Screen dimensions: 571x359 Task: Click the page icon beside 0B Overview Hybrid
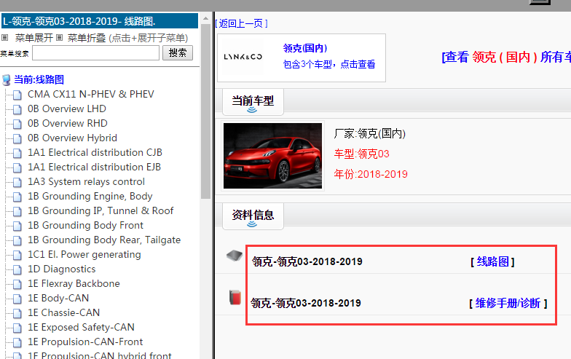coord(17,138)
